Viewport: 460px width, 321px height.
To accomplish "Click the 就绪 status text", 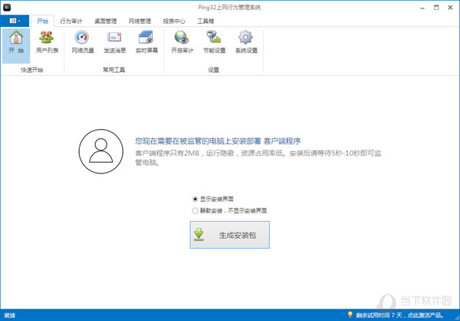I will coord(10,316).
